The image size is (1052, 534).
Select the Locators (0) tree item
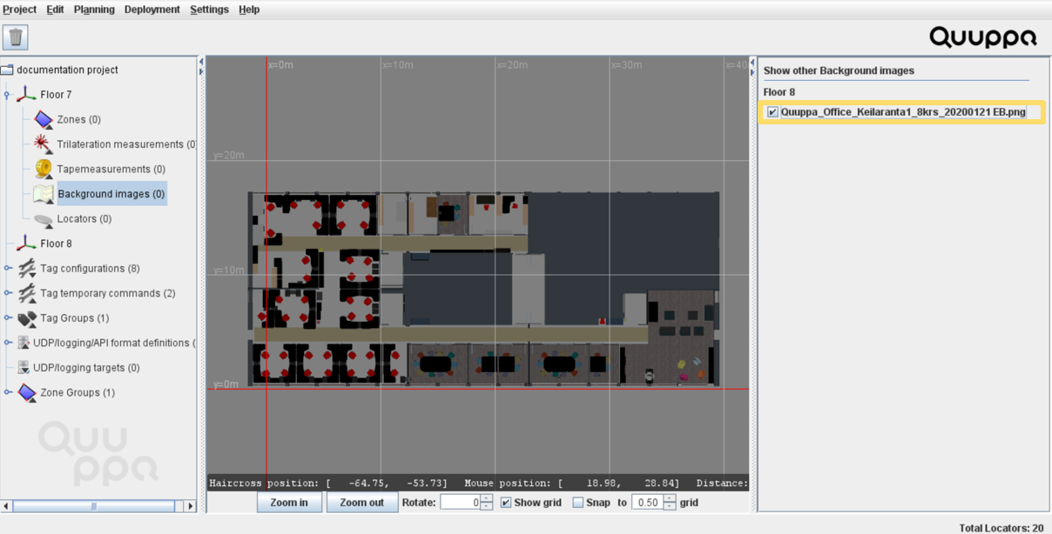[x=84, y=219]
